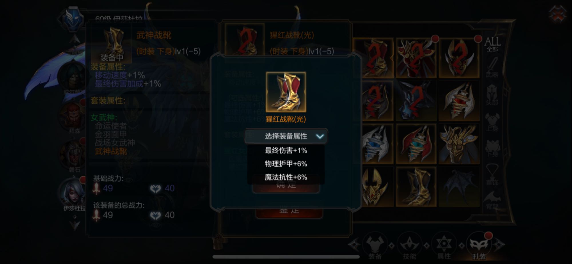Select 最终伤害+1% attribute option
The width and height of the screenshot is (572, 264).
(286, 150)
